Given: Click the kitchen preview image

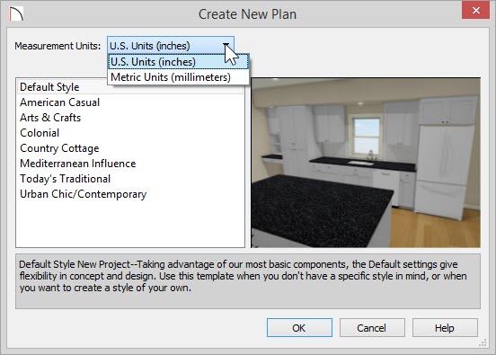Looking at the screenshot, I should point(366,163).
